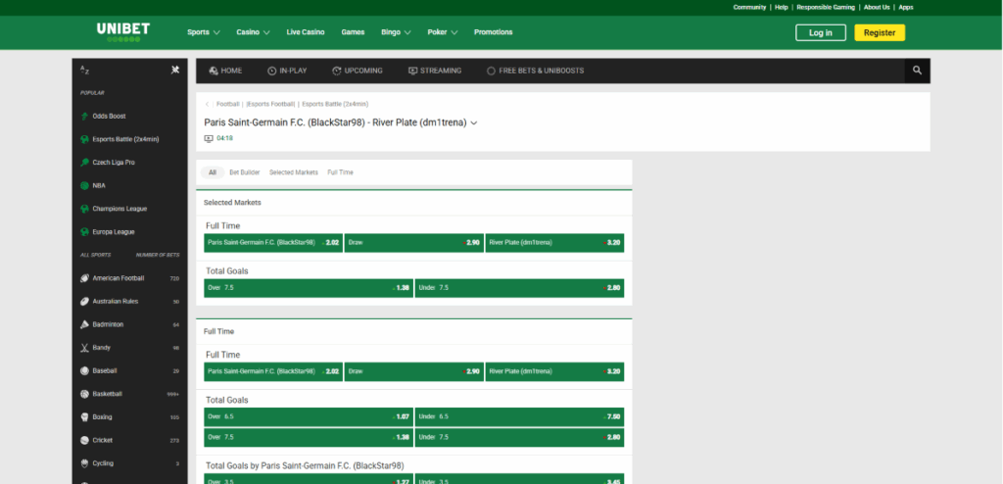This screenshot has width=1003, height=484.
Task: Click the pin icon atop sidebar
Action: (174, 70)
